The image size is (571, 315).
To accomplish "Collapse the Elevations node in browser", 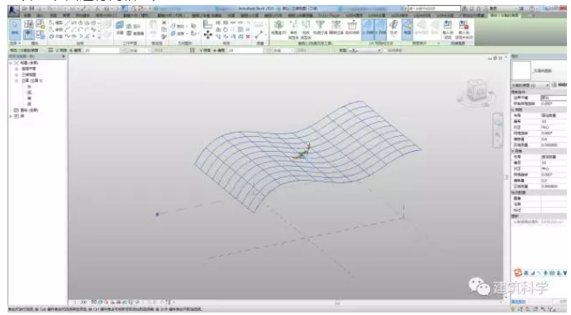I will pyautogui.click(x=17, y=81).
